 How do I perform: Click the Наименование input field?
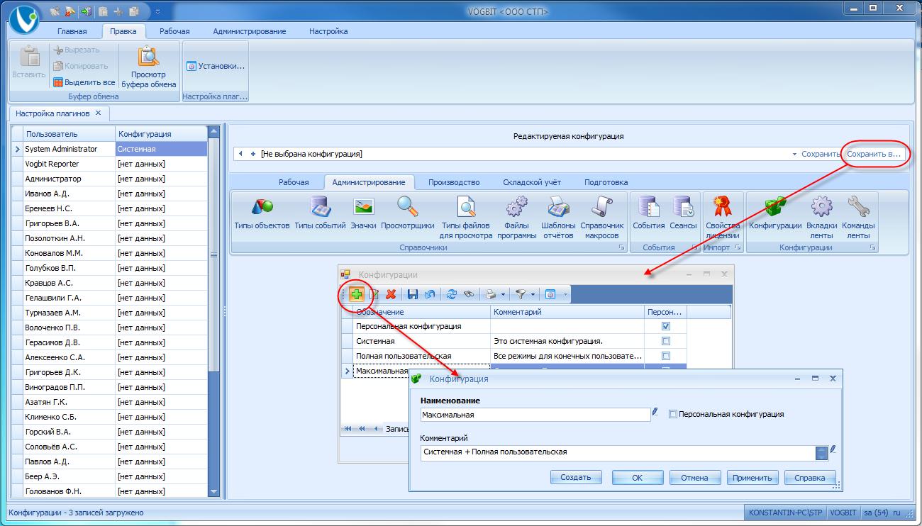tap(535, 415)
